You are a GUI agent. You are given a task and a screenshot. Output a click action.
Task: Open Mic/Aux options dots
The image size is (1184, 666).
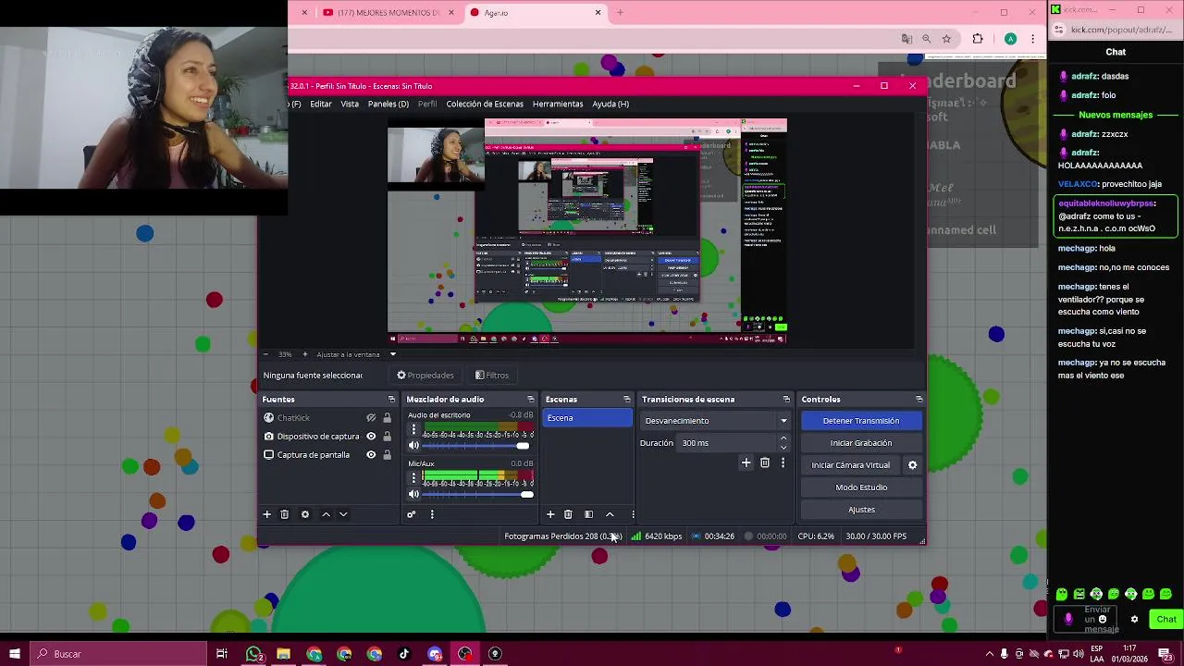tap(413, 479)
